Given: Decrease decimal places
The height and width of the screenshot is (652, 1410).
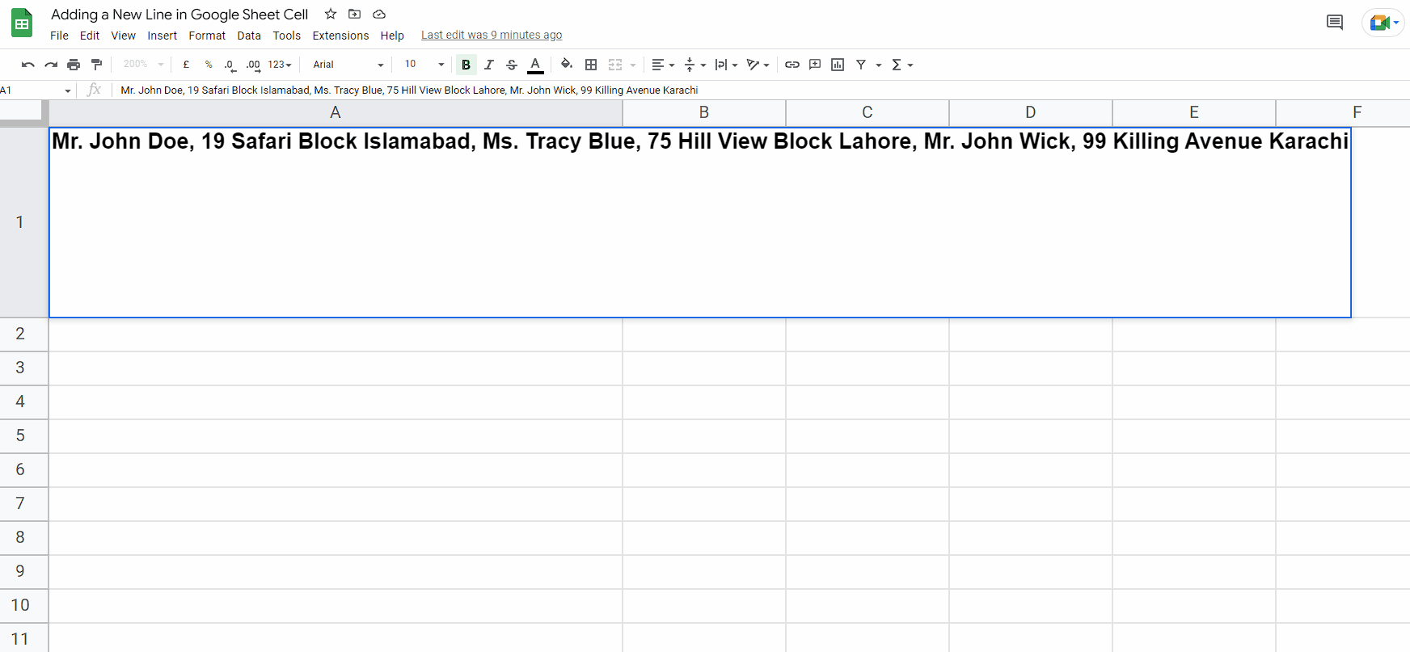Looking at the screenshot, I should coord(230,65).
